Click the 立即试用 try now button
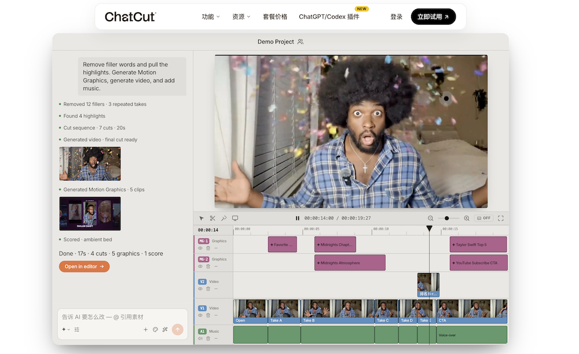 [433, 17]
